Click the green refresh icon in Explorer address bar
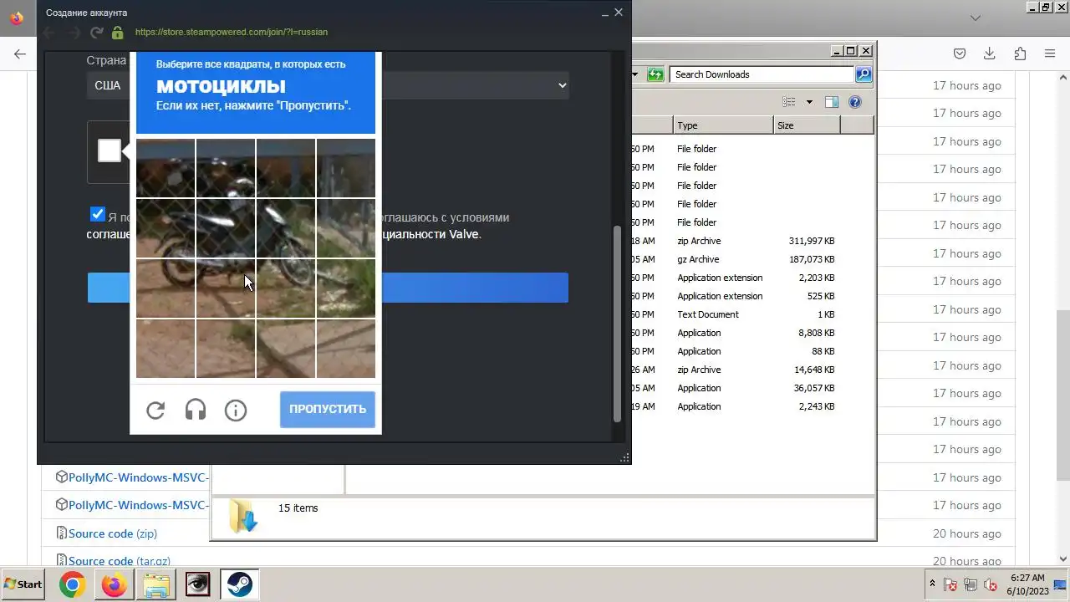The height and width of the screenshot is (602, 1070). 655,74
